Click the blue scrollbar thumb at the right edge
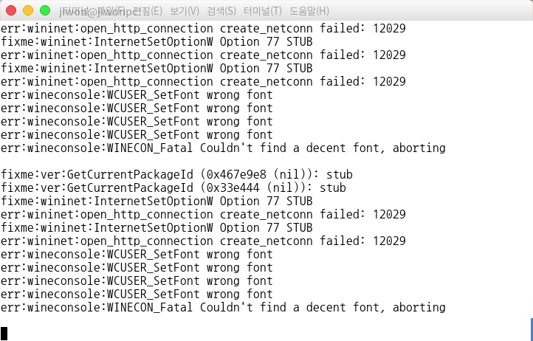 pos(532,328)
